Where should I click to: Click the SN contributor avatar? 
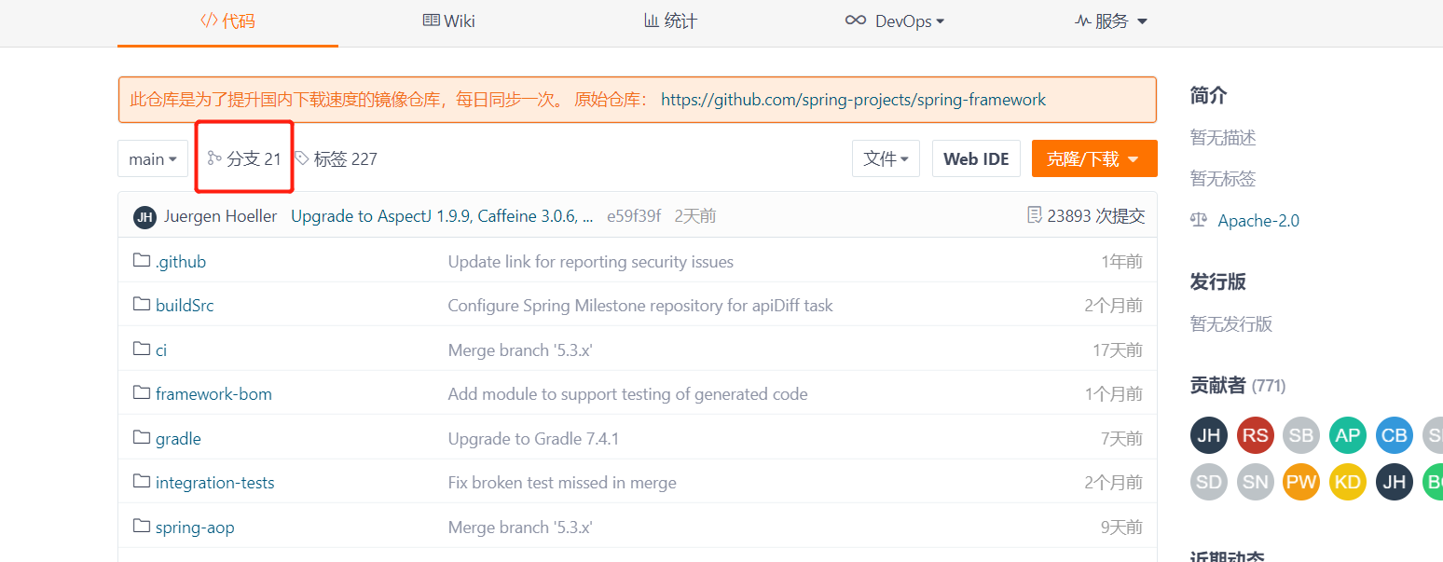(x=1255, y=482)
